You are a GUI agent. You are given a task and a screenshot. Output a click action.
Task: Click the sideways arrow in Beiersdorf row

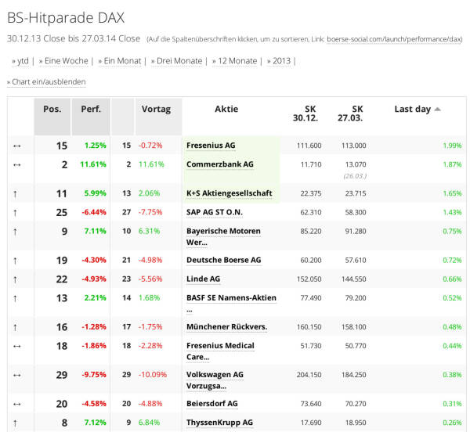(x=16, y=404)
